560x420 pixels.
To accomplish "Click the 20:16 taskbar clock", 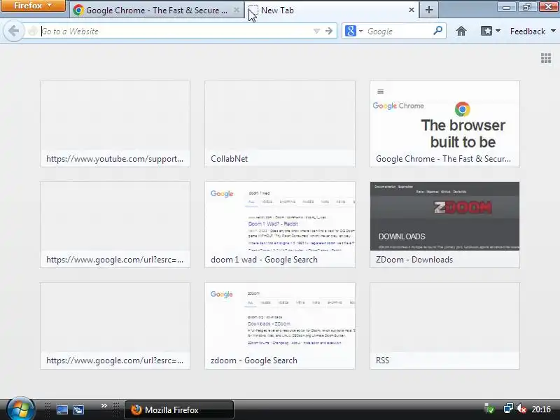I will point(541,409).
